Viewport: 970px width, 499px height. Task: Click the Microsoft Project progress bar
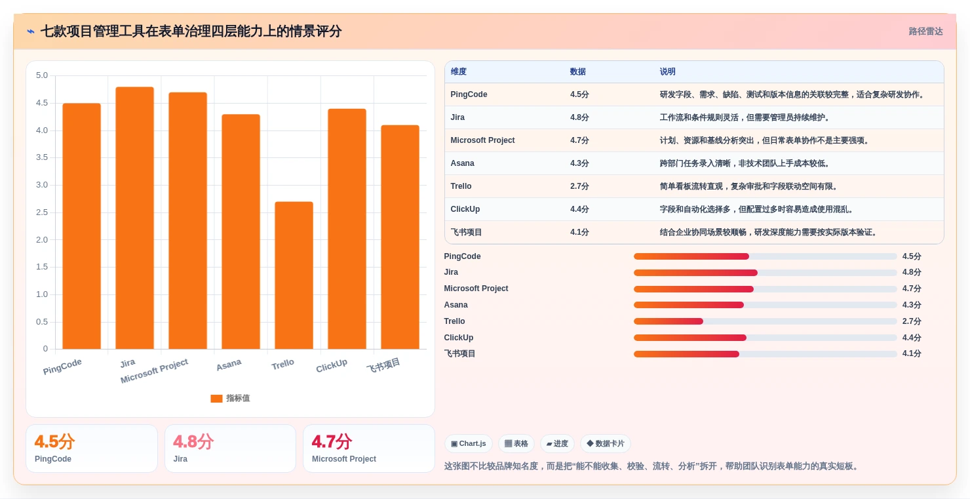766,289
